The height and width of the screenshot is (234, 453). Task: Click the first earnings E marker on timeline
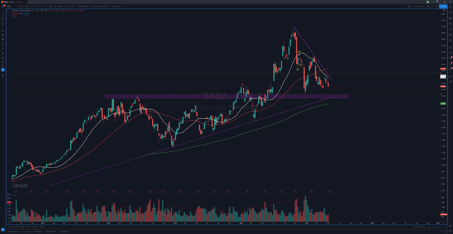point(16,191)
